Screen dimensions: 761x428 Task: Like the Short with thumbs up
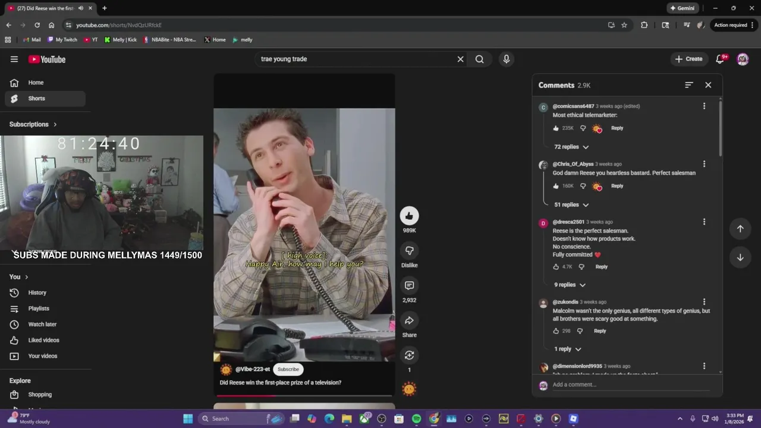[409, 216]
